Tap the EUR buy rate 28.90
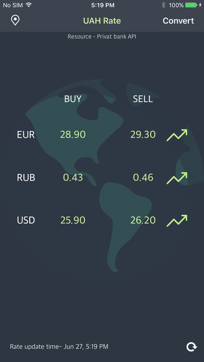This screenshot has height=362, width=204. [x=73, y=134]
